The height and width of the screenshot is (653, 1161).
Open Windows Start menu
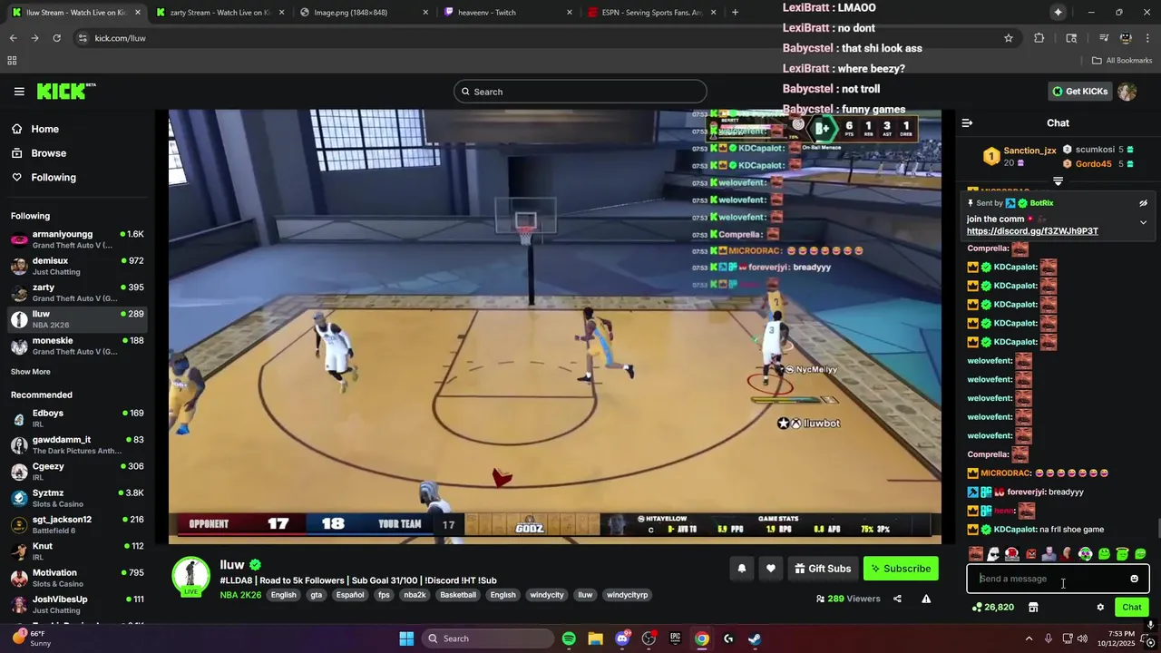406,638
